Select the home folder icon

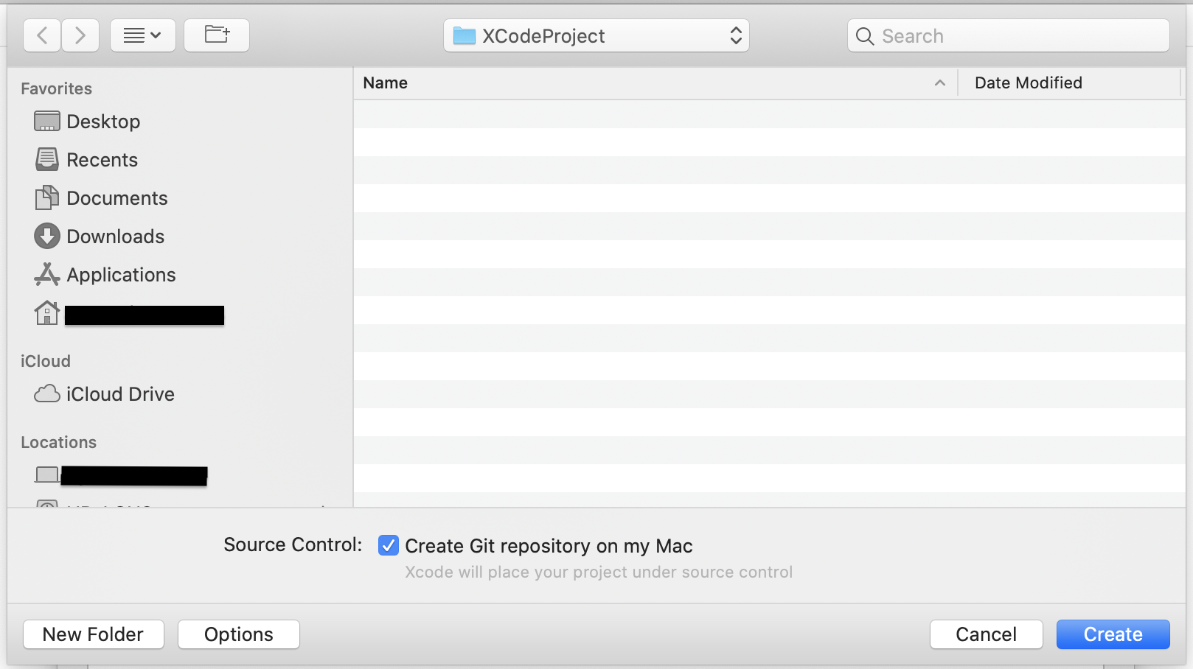47,313
